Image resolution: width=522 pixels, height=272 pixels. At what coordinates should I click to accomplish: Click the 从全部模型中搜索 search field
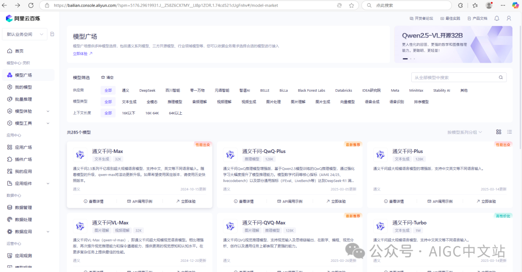point(459,77)
